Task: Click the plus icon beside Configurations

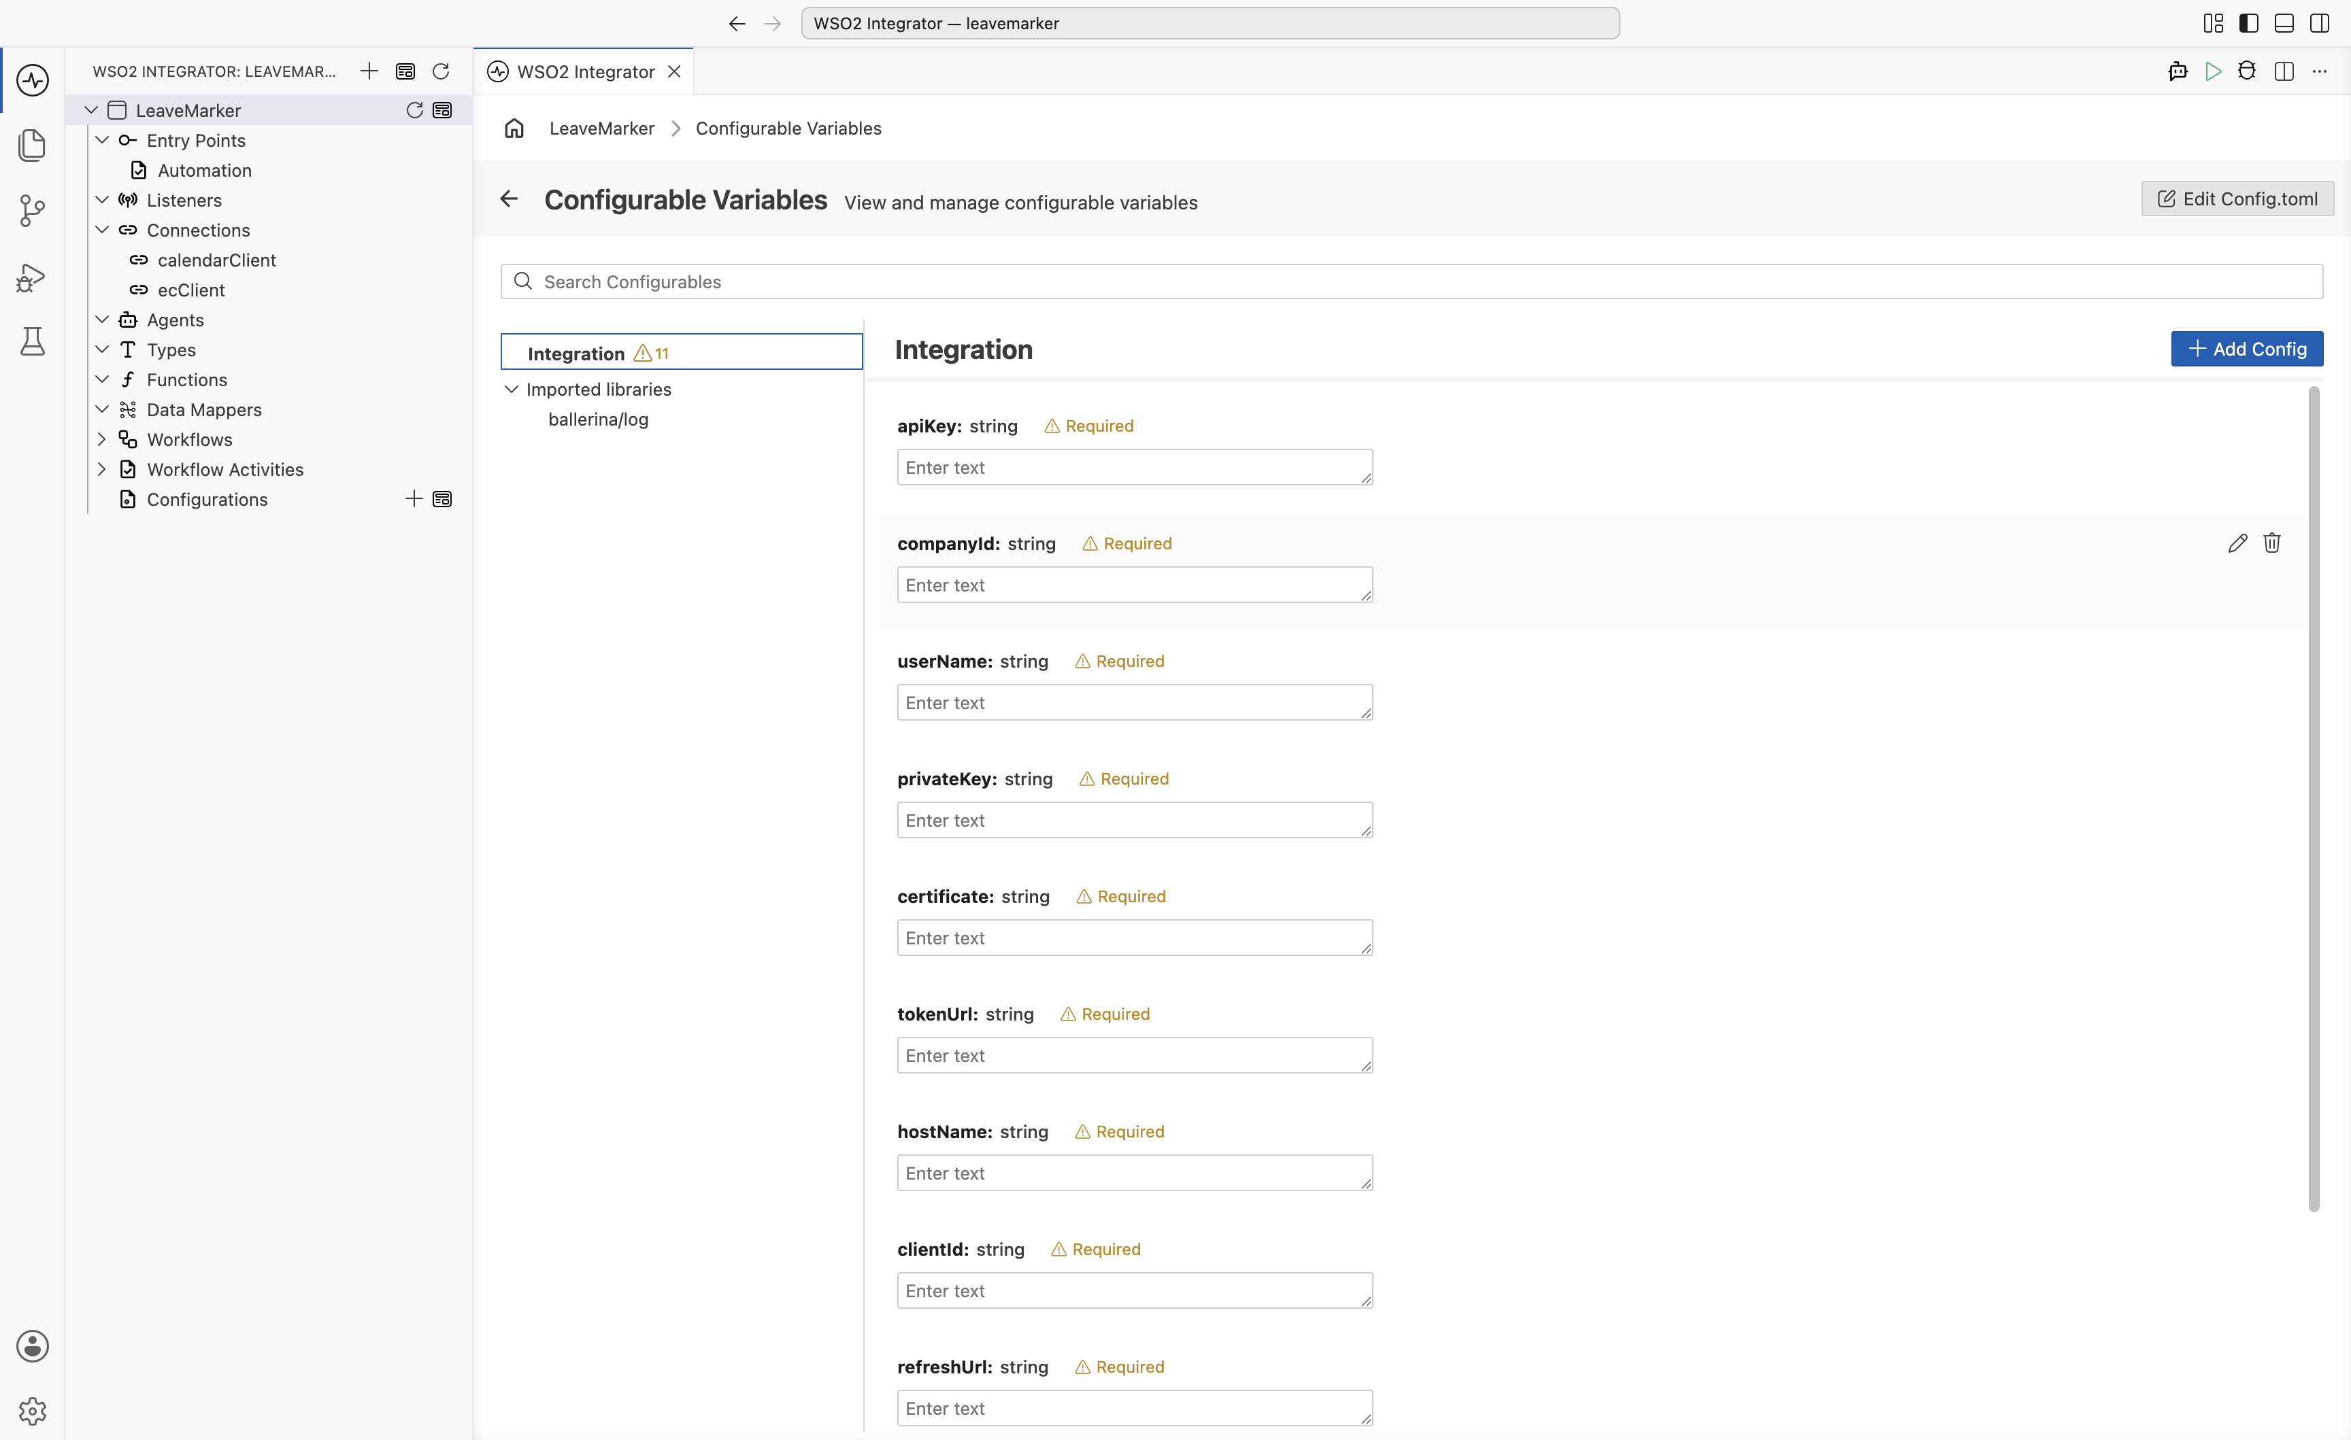Action: 414,499
